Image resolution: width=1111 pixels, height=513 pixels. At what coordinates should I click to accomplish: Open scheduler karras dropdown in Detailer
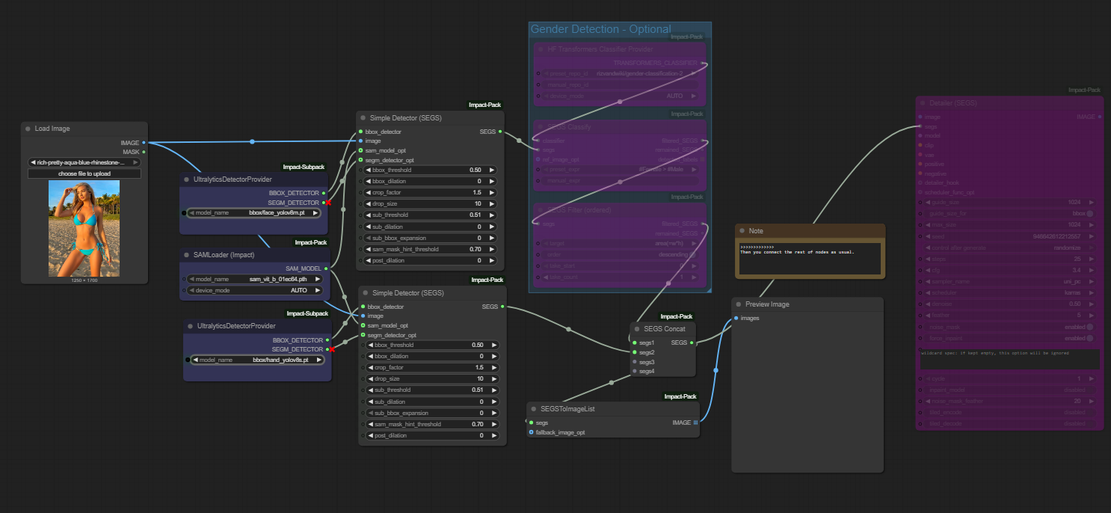[1010, 293]
